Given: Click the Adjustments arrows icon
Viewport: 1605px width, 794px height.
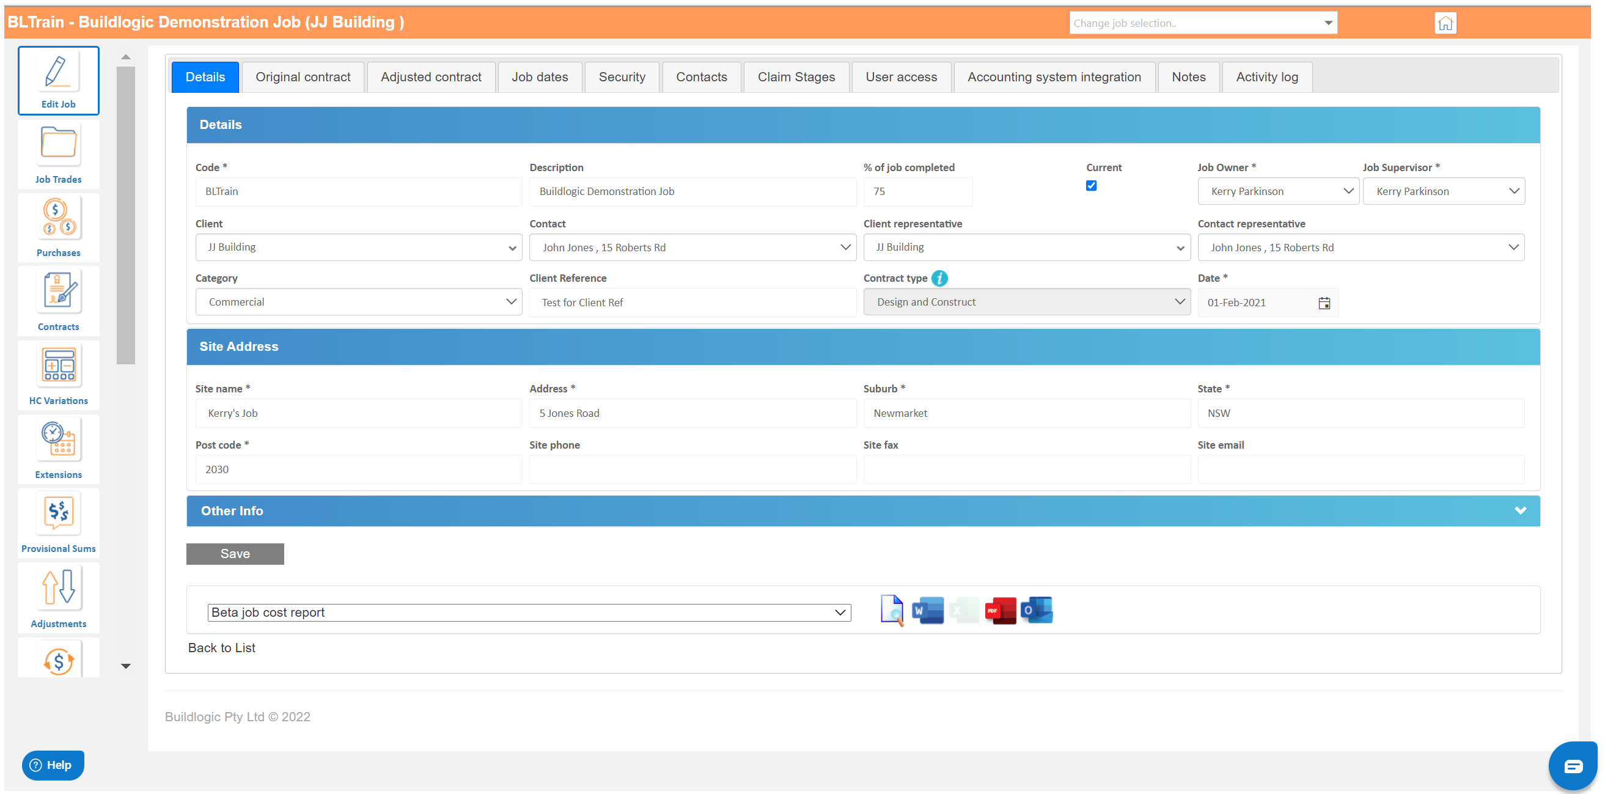Looking at the screenshot, I should click(x=58, y=588).
